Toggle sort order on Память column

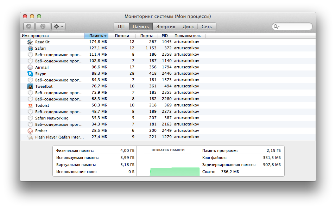96,36
